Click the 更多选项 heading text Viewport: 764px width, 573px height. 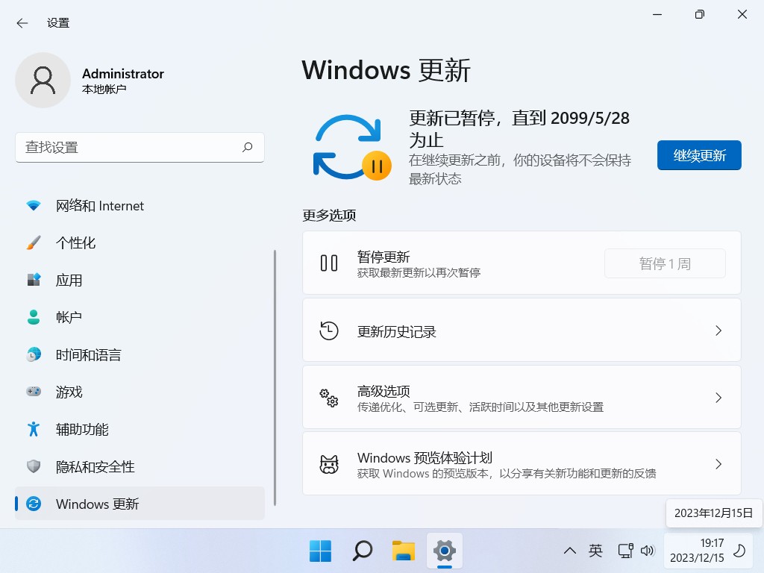click(329, 216)
